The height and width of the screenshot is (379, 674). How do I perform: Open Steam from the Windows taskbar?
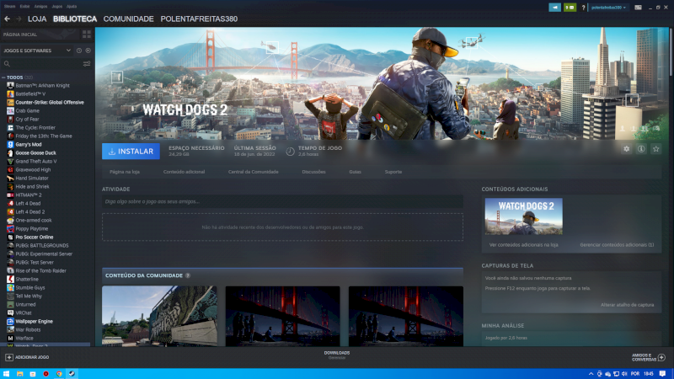[x=72, y=373]
